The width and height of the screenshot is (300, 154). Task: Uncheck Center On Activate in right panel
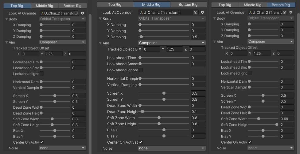[x=250, y=142]
